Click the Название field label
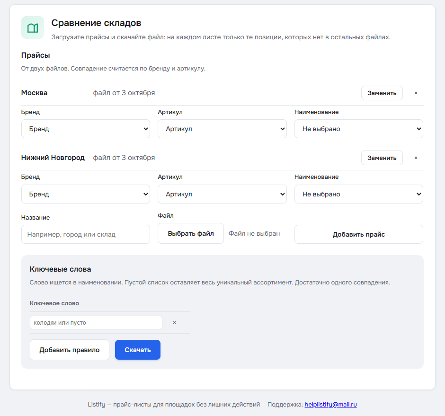 tap(36, 218)
